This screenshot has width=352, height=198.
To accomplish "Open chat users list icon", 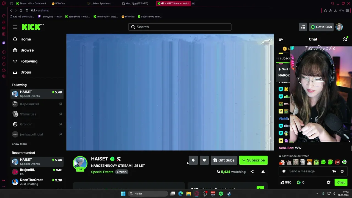I will [345, 39].
